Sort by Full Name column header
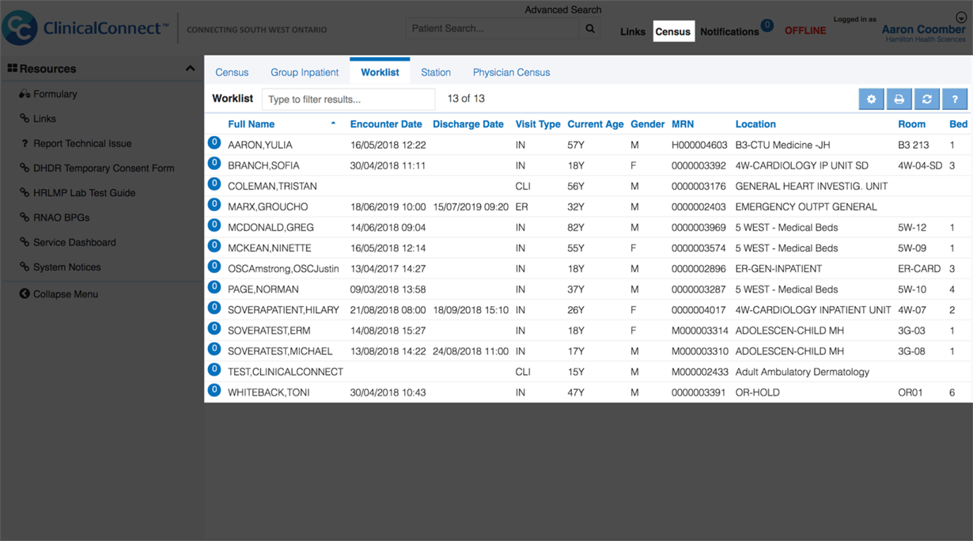Screen dimensions: 973x541 pyautogui.click(x=251, y=124)
